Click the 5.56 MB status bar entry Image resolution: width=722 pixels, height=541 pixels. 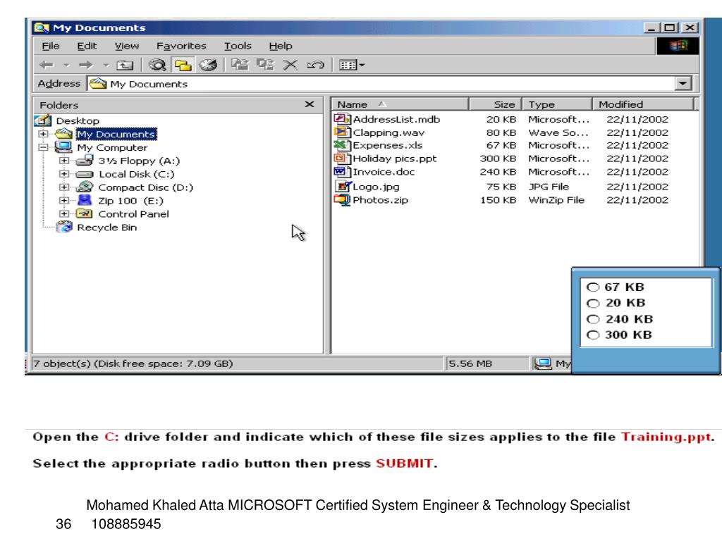tap(470, 363)
